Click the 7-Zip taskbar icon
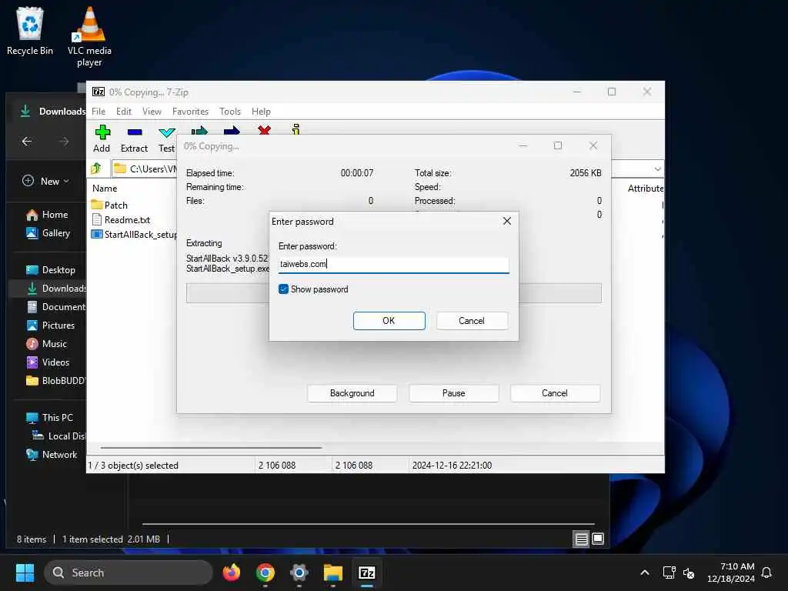Viewport: 788px width, 591px height. point(367,573)
